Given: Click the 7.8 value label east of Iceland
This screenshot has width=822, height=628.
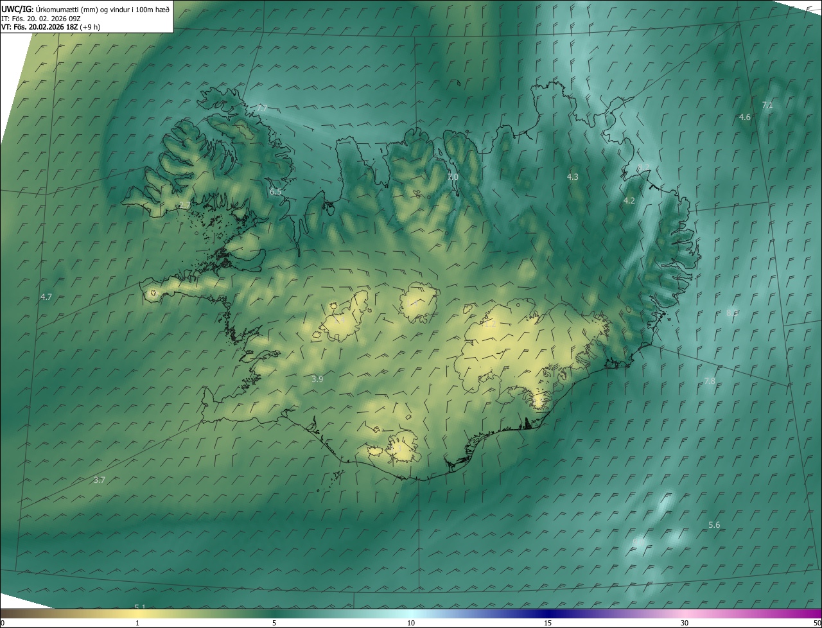Looking at the screenshot, I should tap(710, 381).
